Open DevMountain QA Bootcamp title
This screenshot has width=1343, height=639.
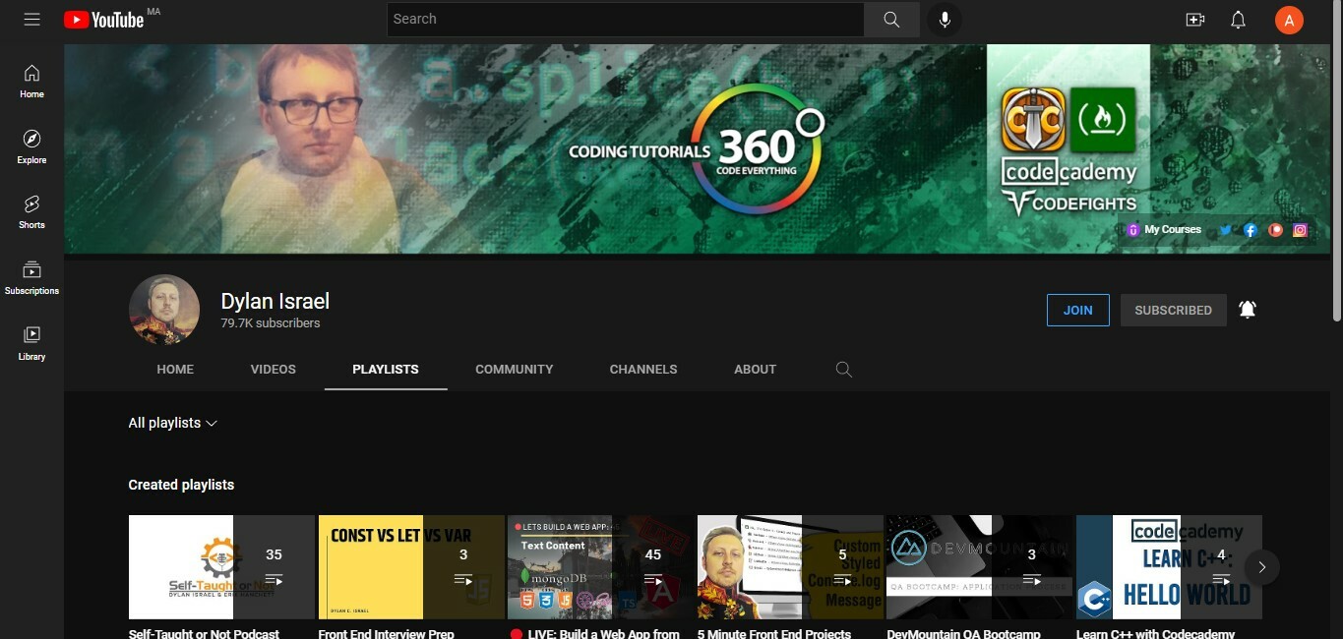tap(964, 634)
